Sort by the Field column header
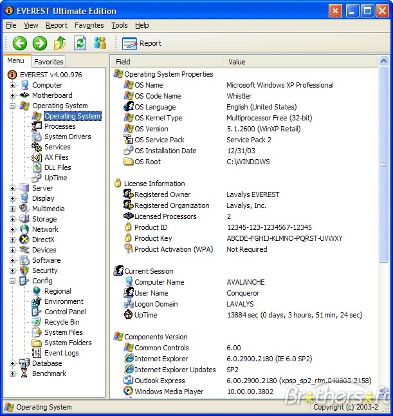This screenshot has width=393, height=416. [167, 62]
